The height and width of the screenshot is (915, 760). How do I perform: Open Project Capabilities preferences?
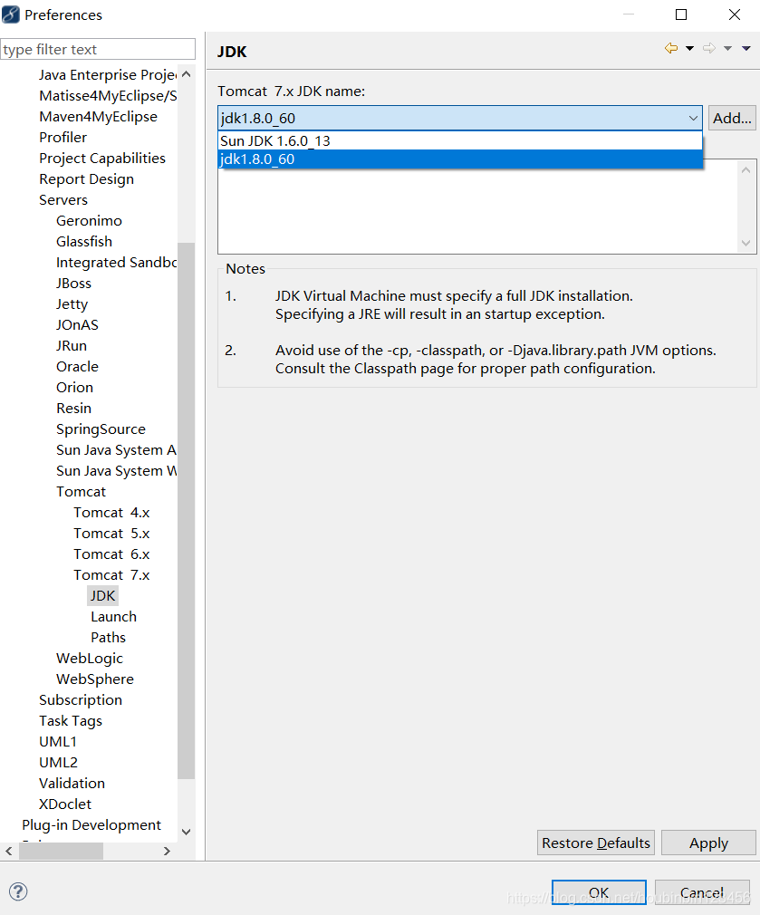(x=102, y=159)
